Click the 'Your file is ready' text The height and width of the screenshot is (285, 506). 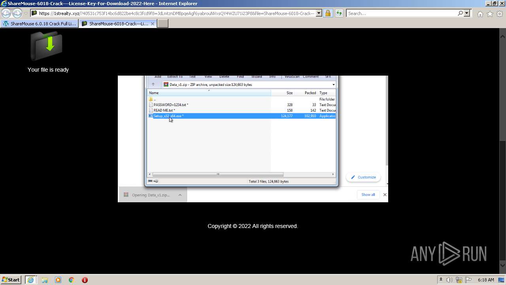tap(48, 70)
